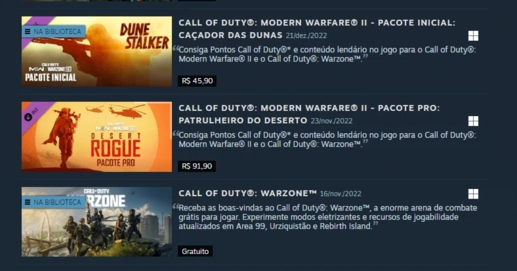Screen dimensions: 517x271
Task: Click the 16/nov./2022 release date
Action: (x=341, y=194)
